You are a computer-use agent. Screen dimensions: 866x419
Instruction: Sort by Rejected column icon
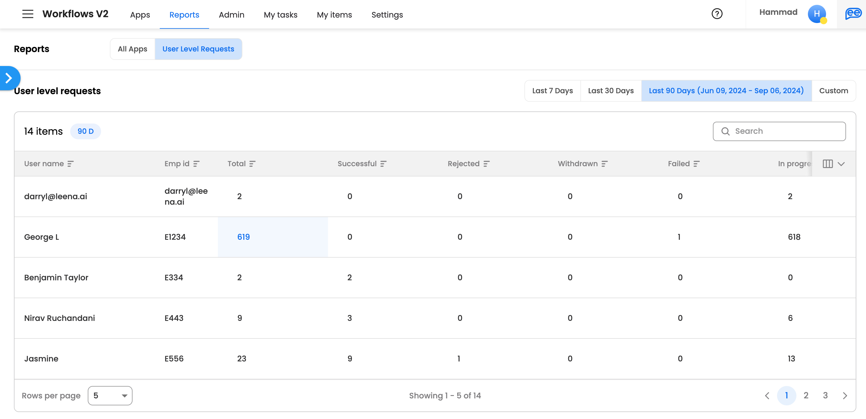(x=487, y=164)
